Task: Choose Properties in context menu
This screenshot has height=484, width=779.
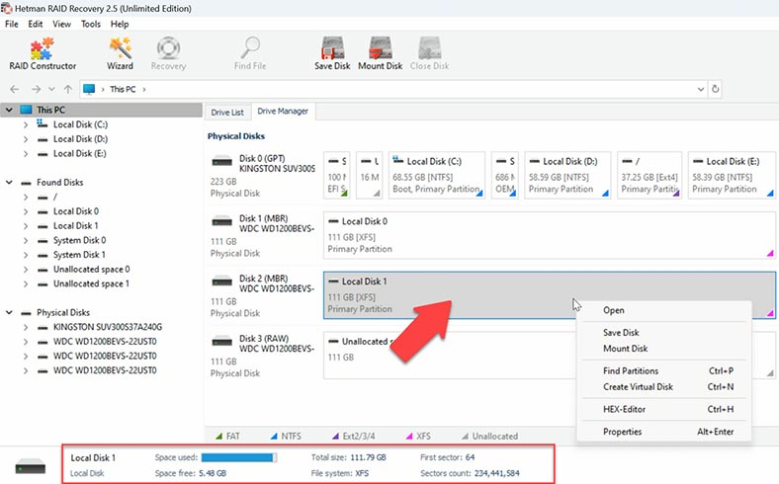Action: click(663, 432)
